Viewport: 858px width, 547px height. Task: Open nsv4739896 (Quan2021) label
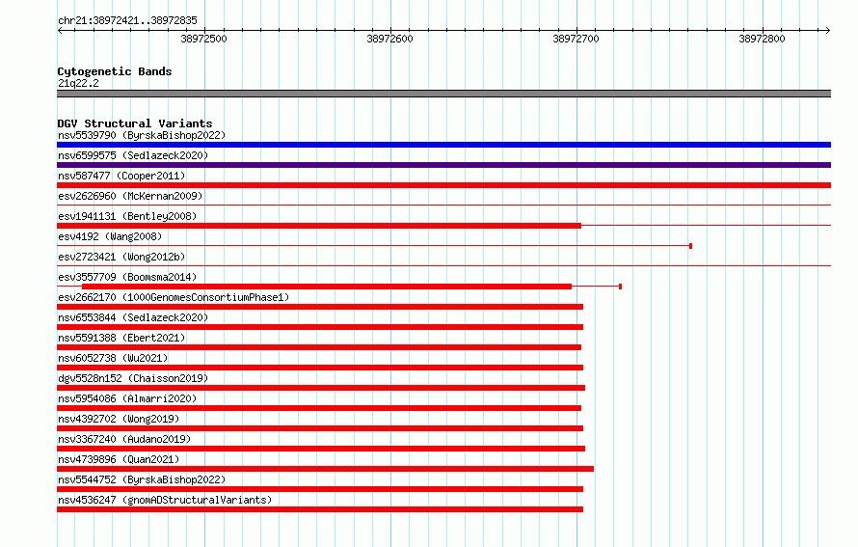[119, 459]
